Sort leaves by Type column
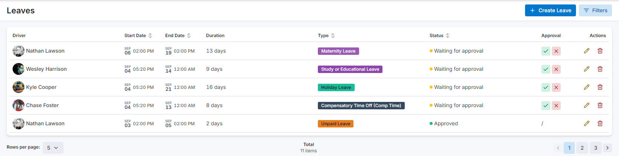 [x=333, y=36]
